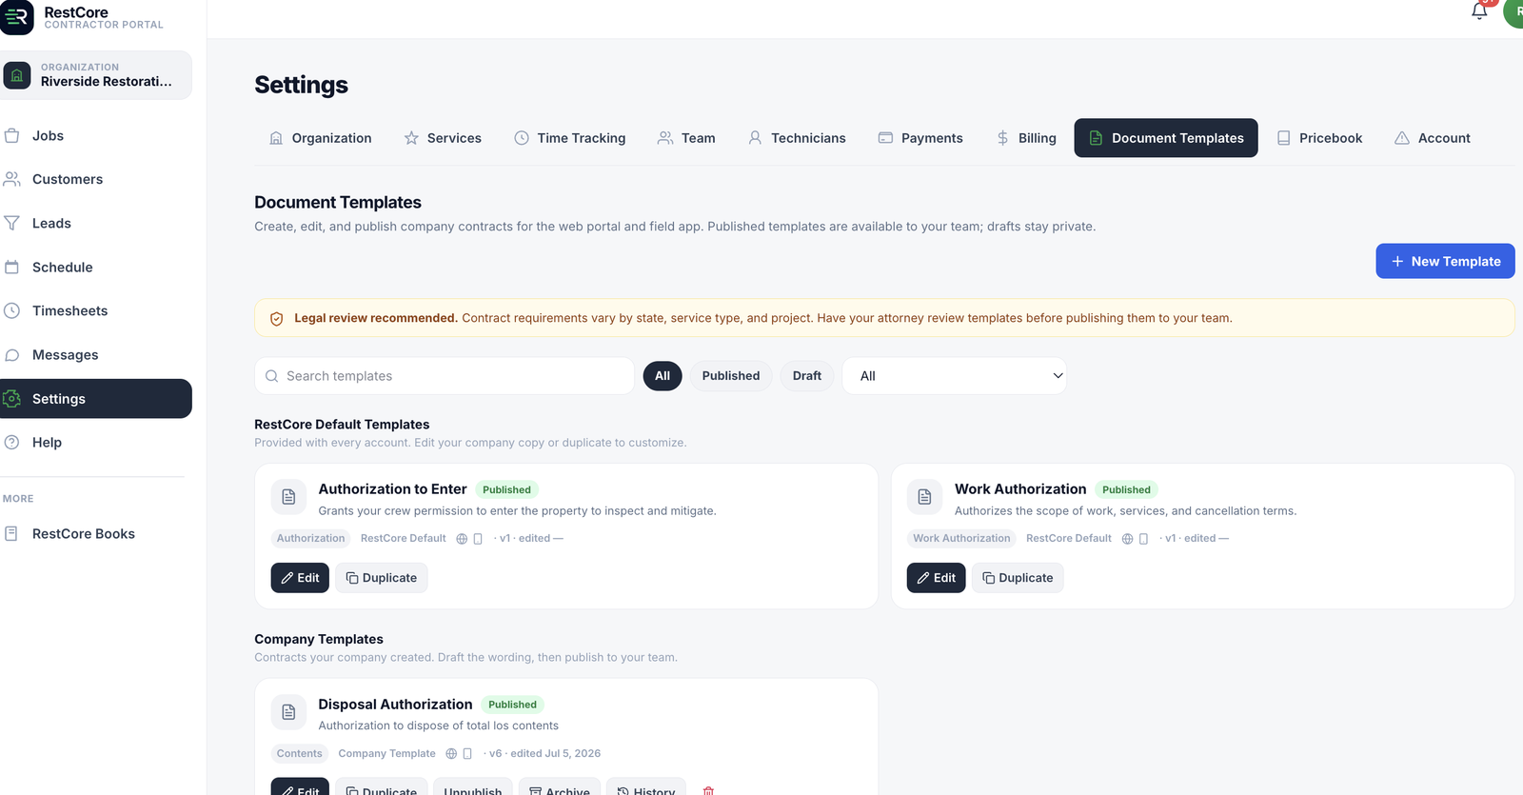The image size is (1523, 795).
Task: Archive the Disposal Authorization template
Action: tap(560, 787)
